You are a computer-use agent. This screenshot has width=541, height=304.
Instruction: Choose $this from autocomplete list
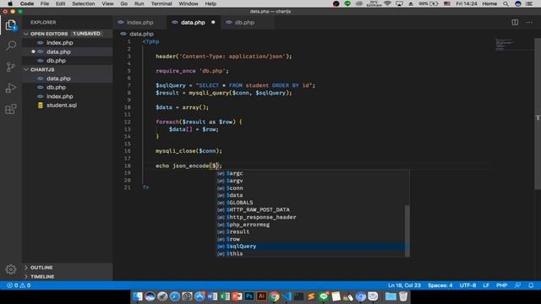coord(310,253)
